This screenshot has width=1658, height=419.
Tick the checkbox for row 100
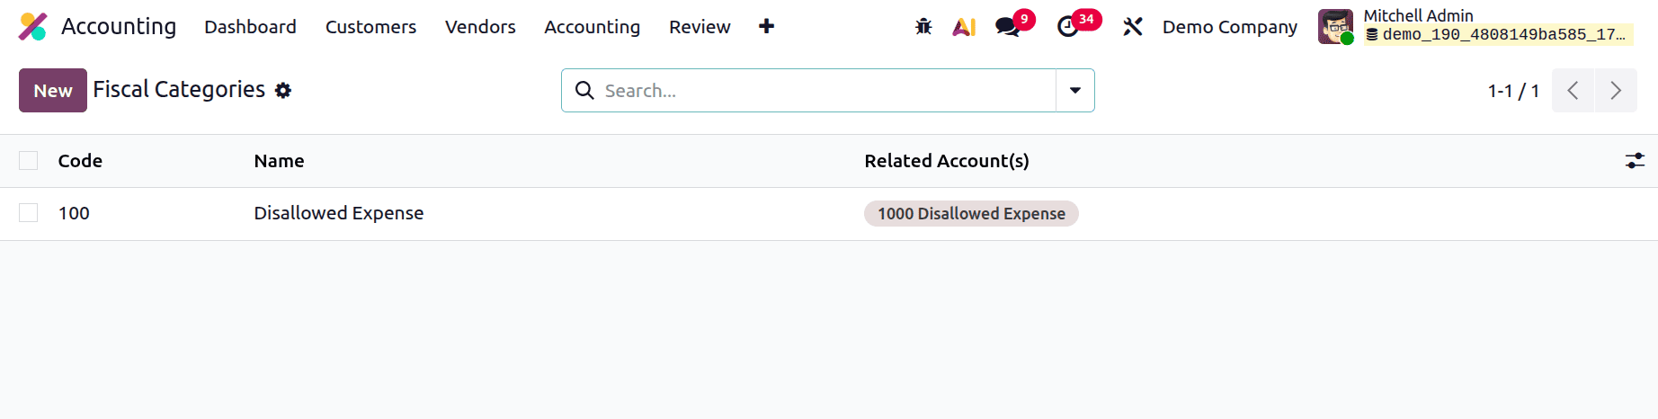[29, 213]
